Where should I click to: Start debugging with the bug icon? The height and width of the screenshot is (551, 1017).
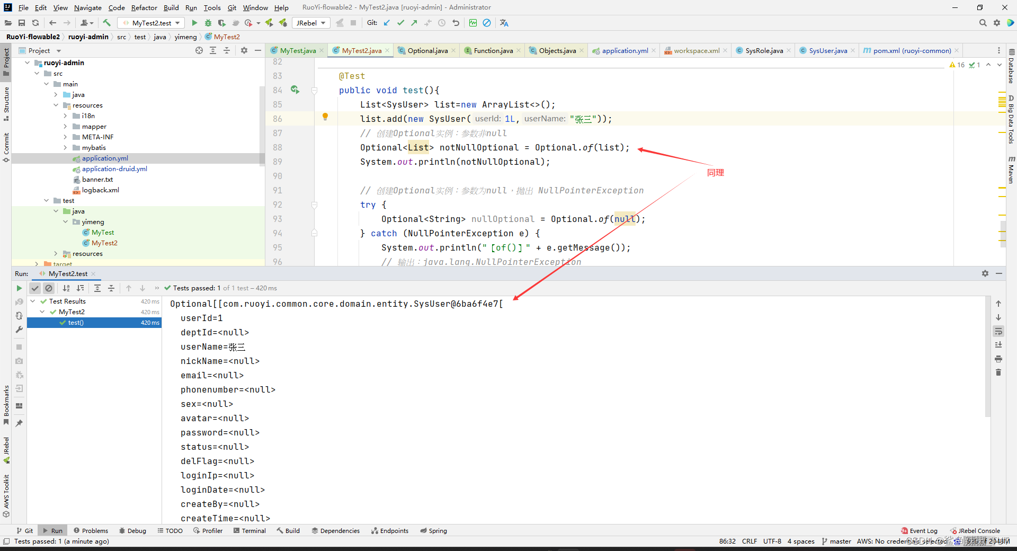[x=208, y=23]
